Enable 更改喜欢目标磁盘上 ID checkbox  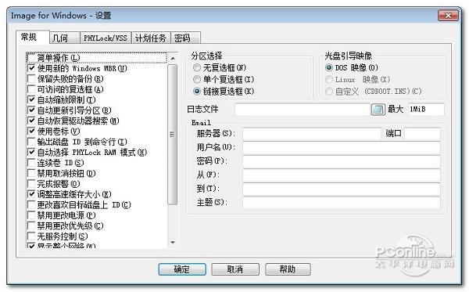click(31, 205)
